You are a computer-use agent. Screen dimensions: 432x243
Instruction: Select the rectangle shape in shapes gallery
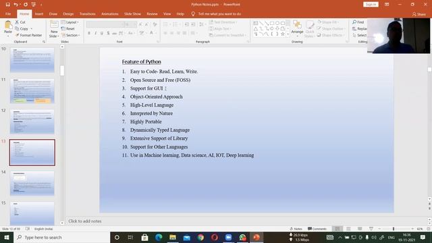272,23
